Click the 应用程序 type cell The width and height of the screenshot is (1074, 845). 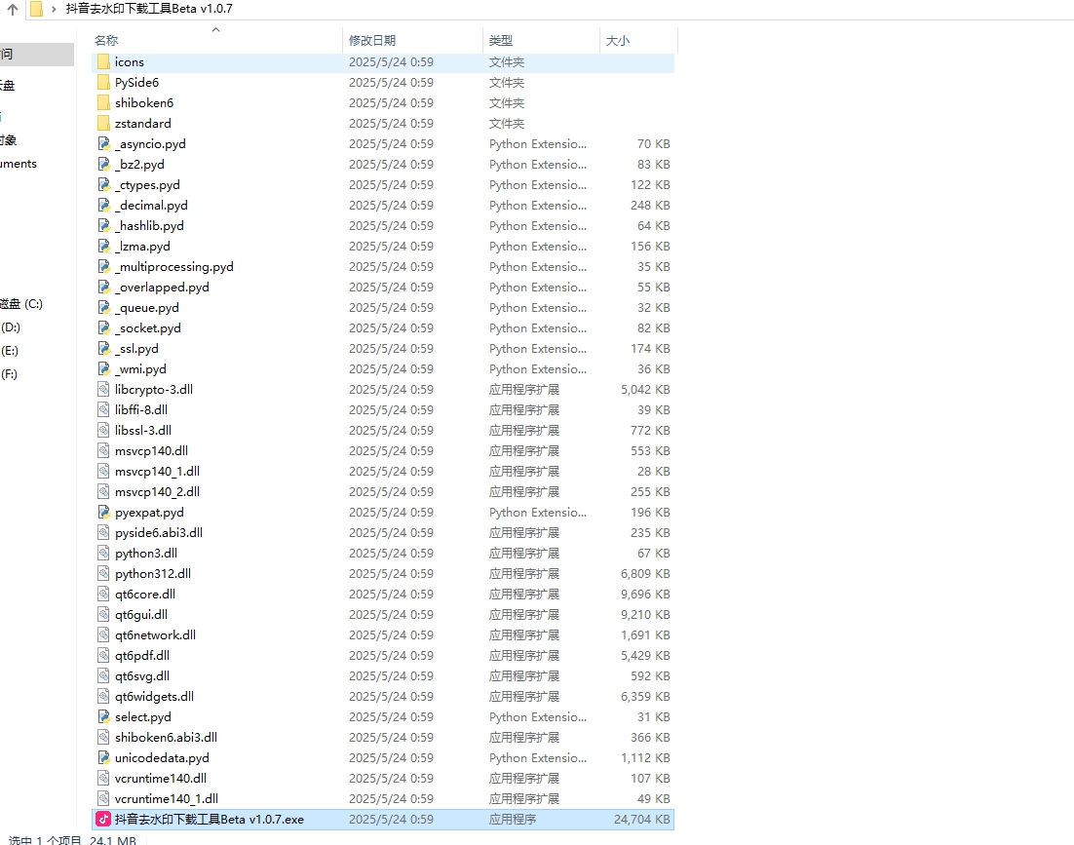pyautogui.click(x=513, y=820)
